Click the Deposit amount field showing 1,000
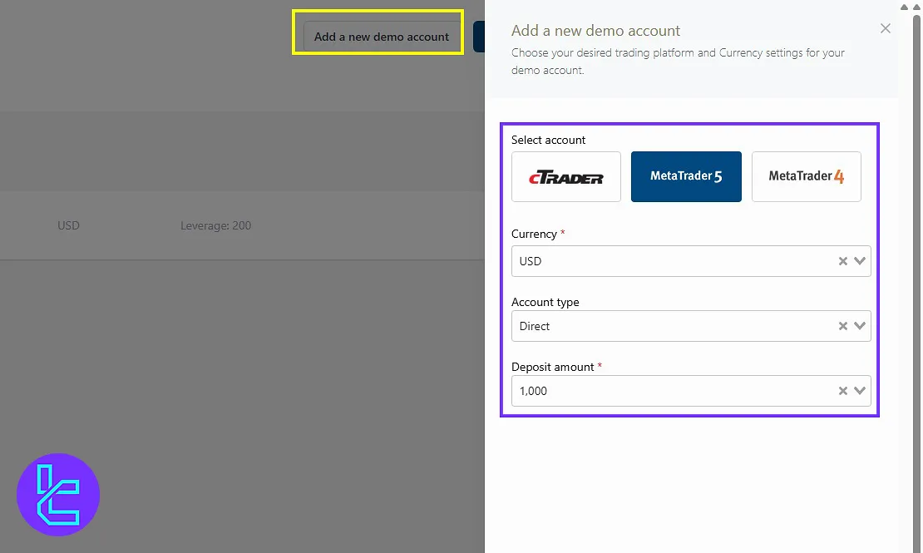 665,391
